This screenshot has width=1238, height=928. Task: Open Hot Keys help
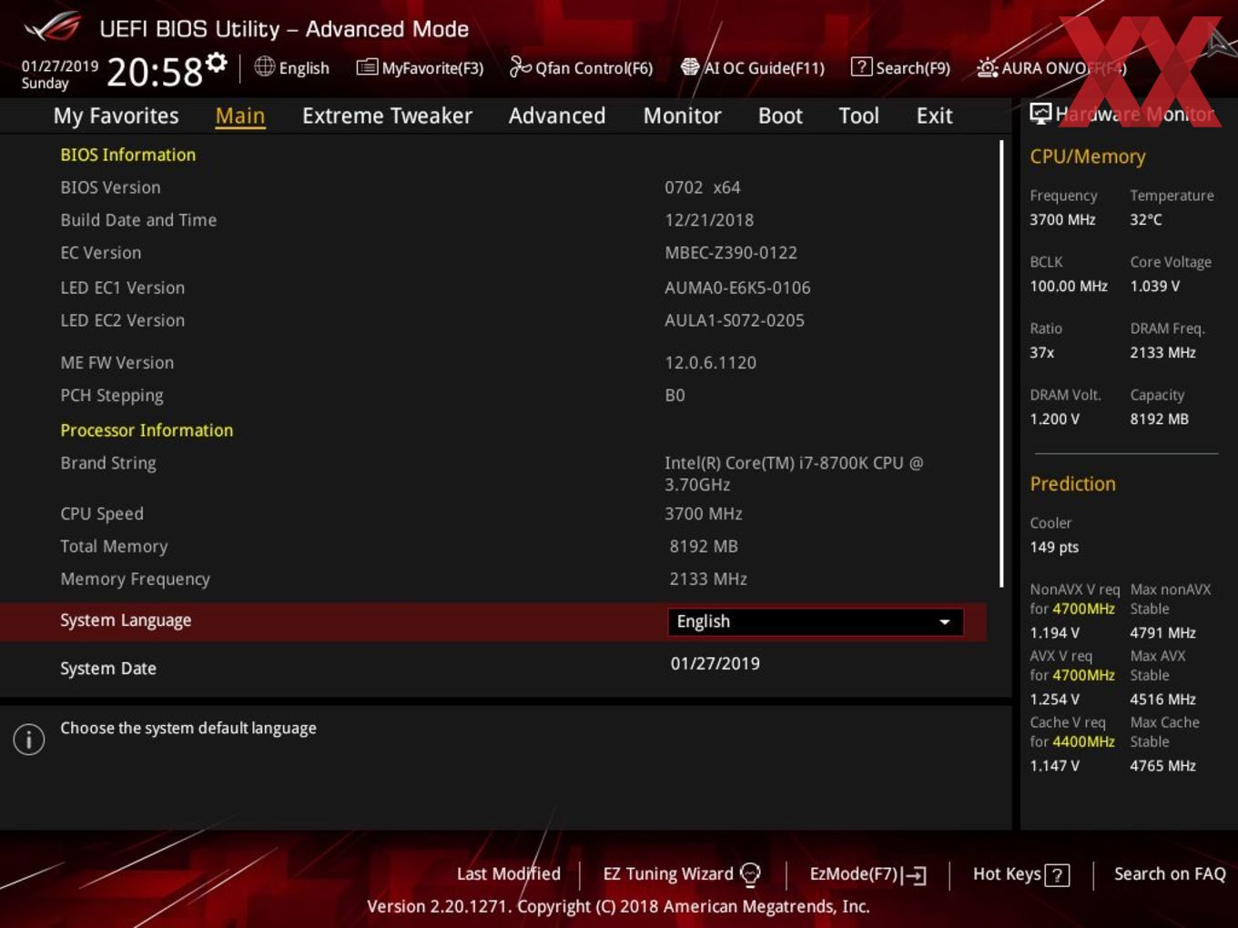1021,874
